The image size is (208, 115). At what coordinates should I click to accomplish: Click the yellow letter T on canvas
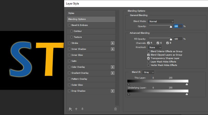pyautogui.click(x=50, y=59)
